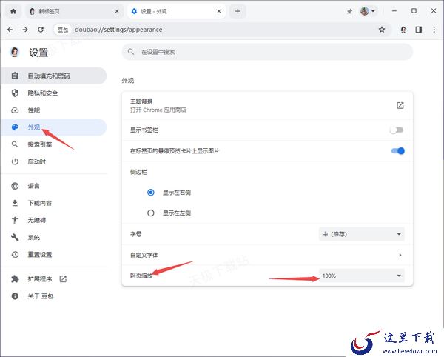Toggle the side panel icon in toolbar

point(419,30)
